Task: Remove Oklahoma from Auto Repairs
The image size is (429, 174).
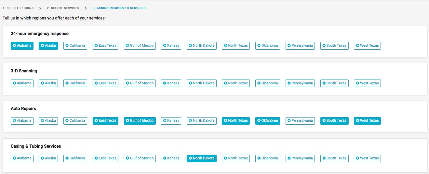Action: [267, 121]
